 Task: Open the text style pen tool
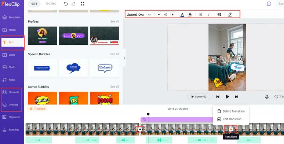click(230, 14)
